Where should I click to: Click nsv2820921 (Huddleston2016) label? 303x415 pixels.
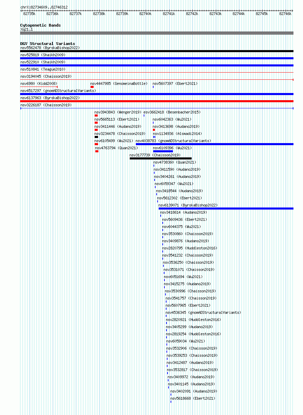click(x=194, y=320)
